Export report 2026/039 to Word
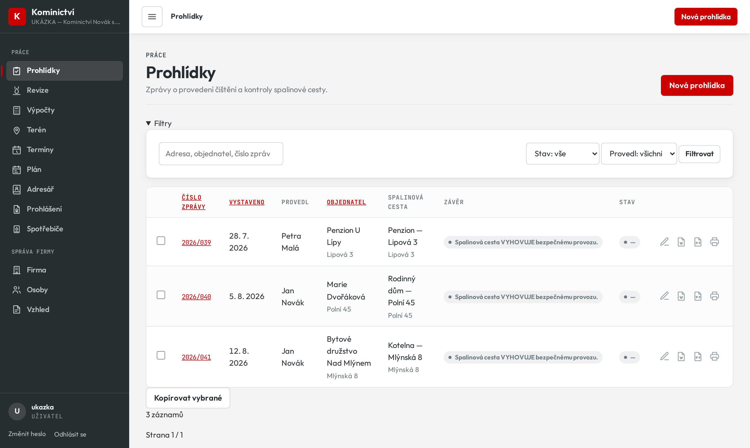Screen dimensions: 750x448 pos(681,242)
